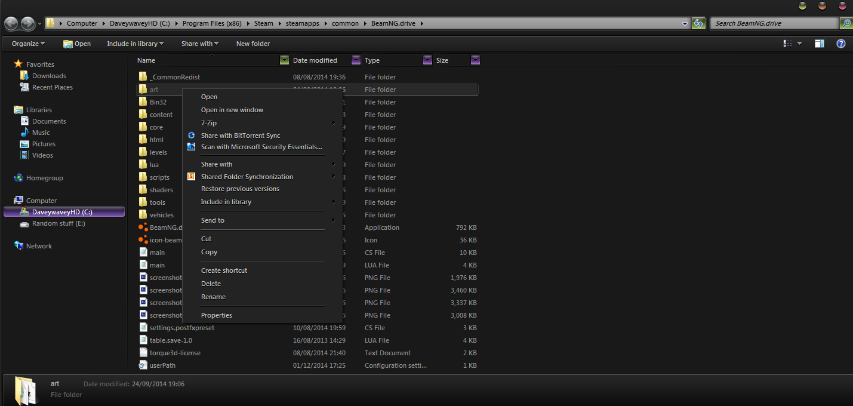
Task: Select DaveywaveyHD (C:) in navigation pane
Action: 64,212
